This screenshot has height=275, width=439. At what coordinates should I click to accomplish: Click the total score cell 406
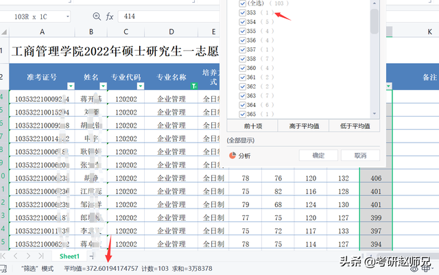pos(376,178)
